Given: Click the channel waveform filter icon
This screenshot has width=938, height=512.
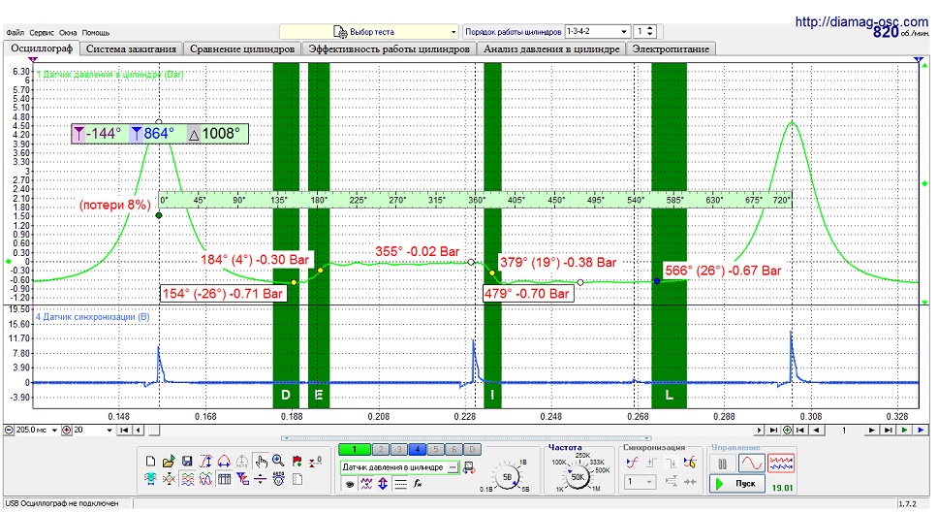Looking at the screenshot, I should pos(366,483).
